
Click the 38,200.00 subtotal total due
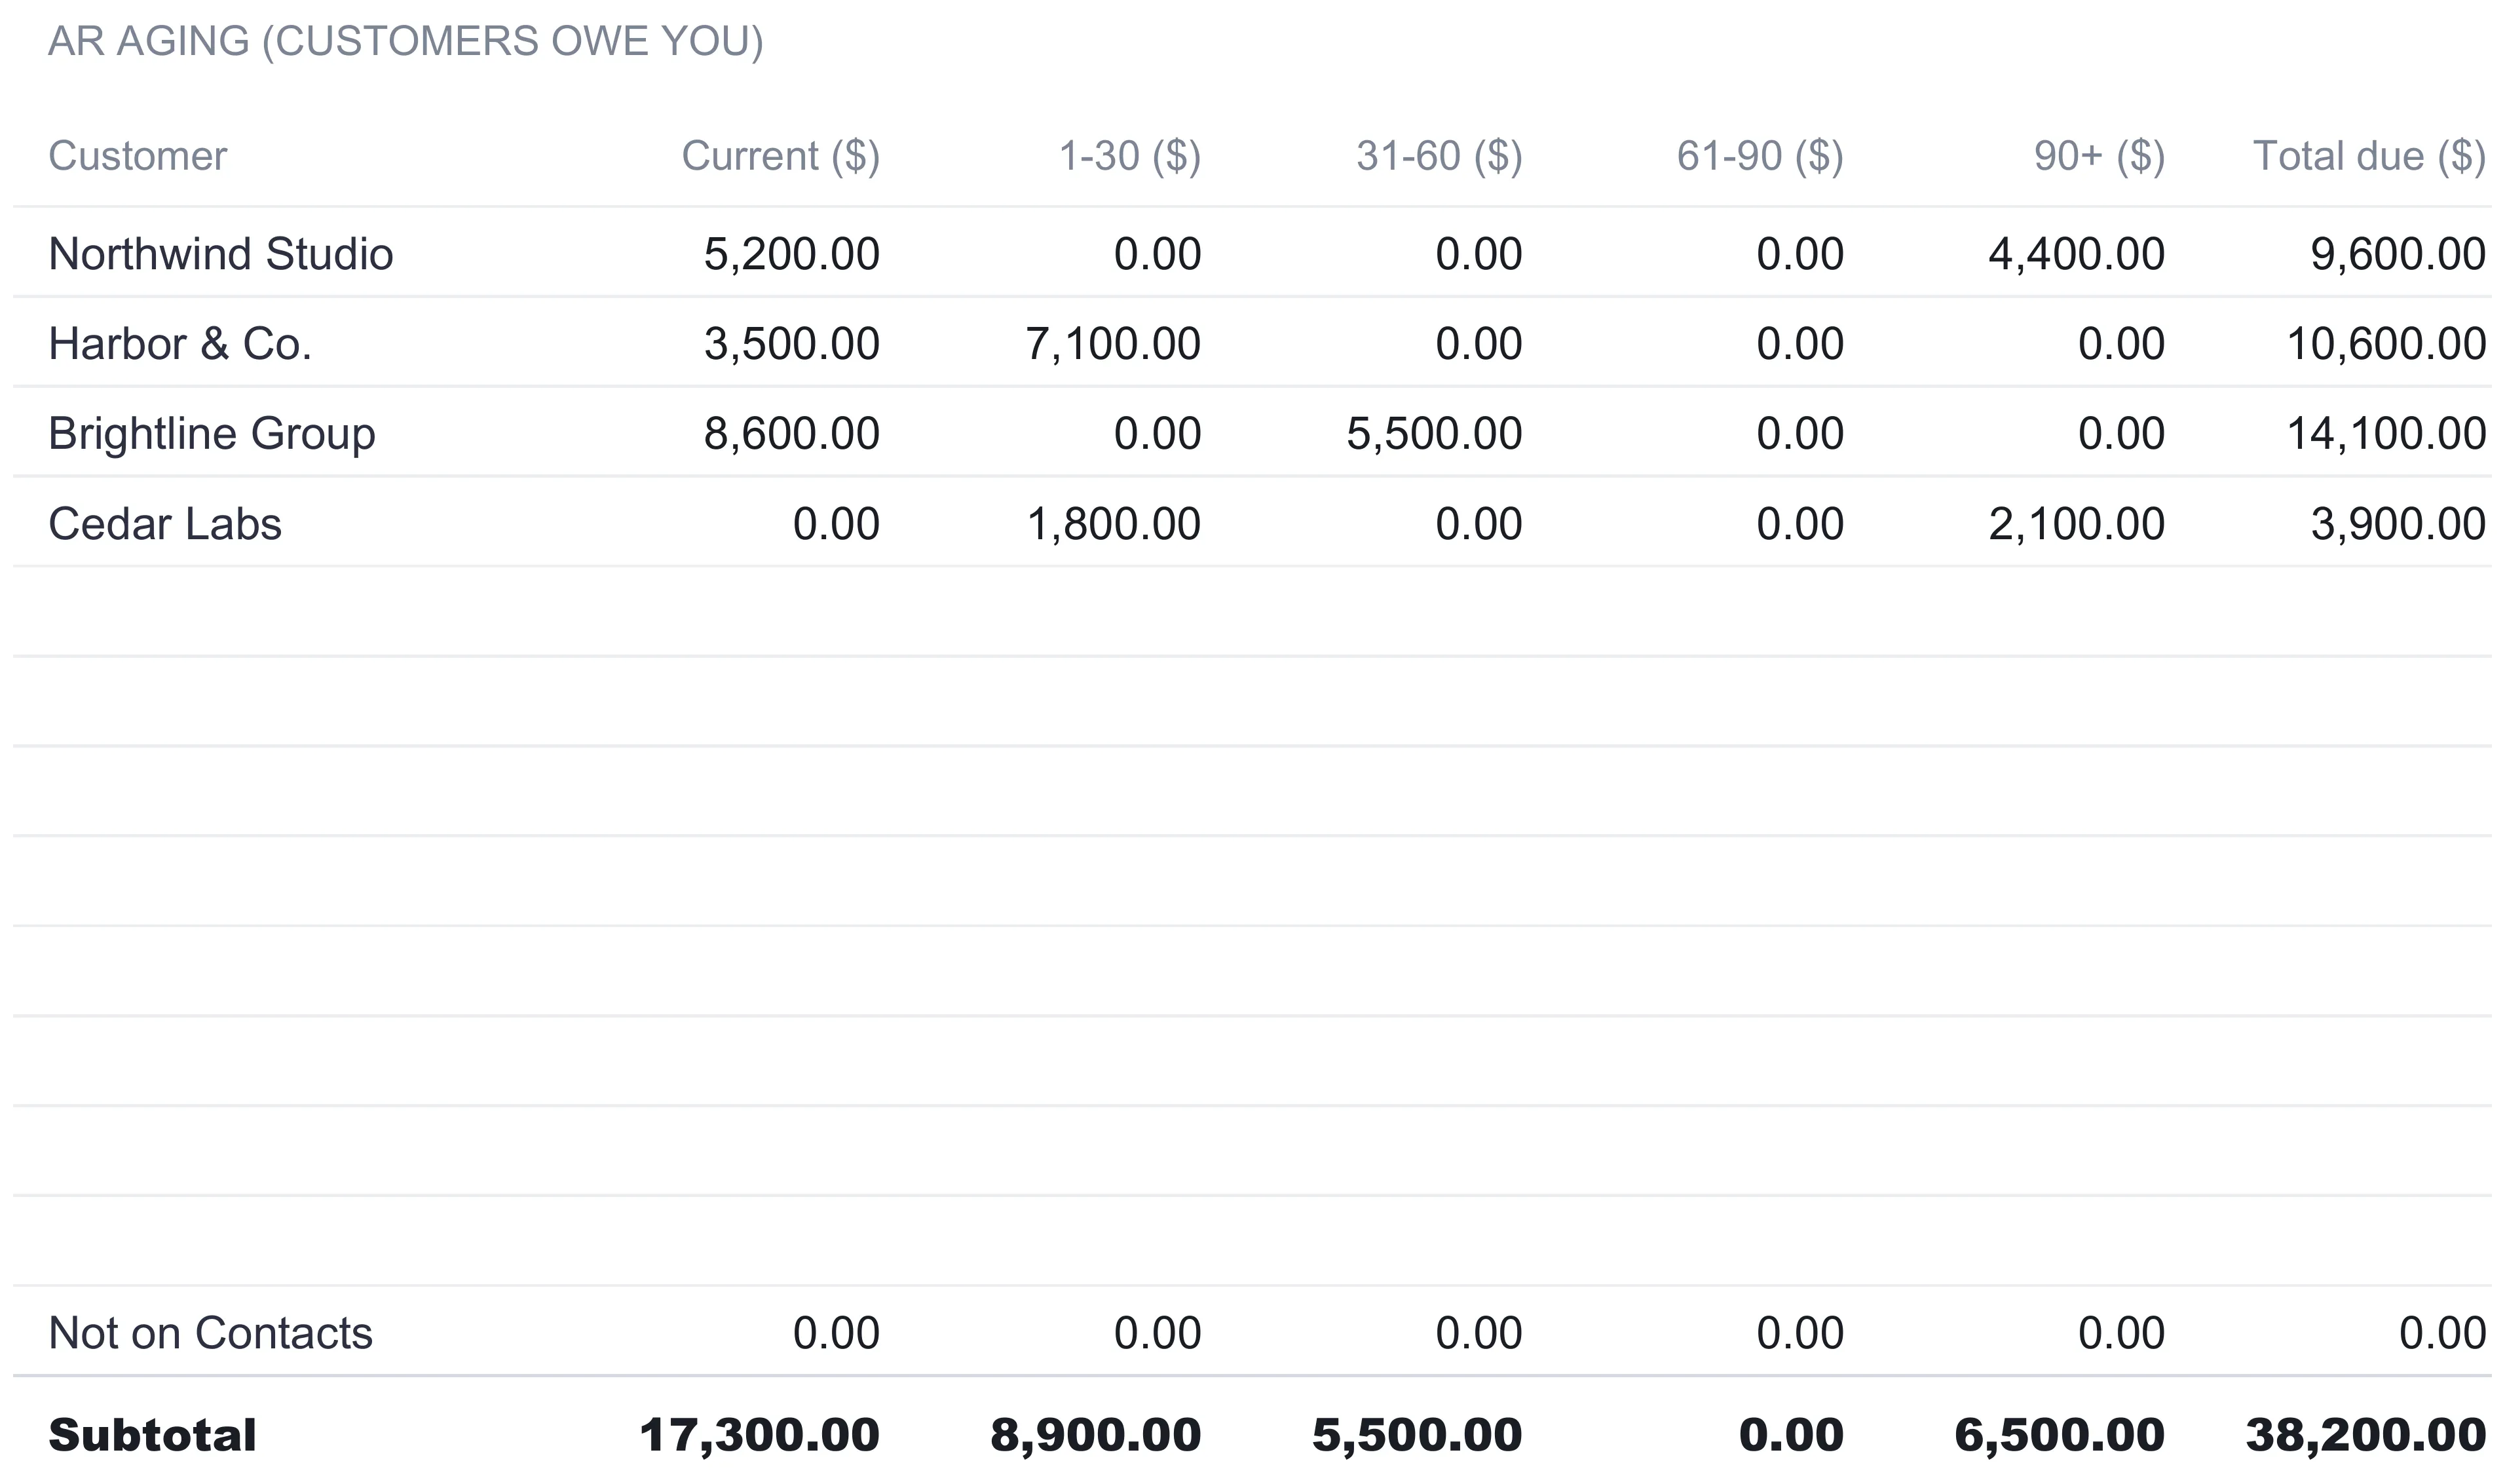(2366, 1436)
